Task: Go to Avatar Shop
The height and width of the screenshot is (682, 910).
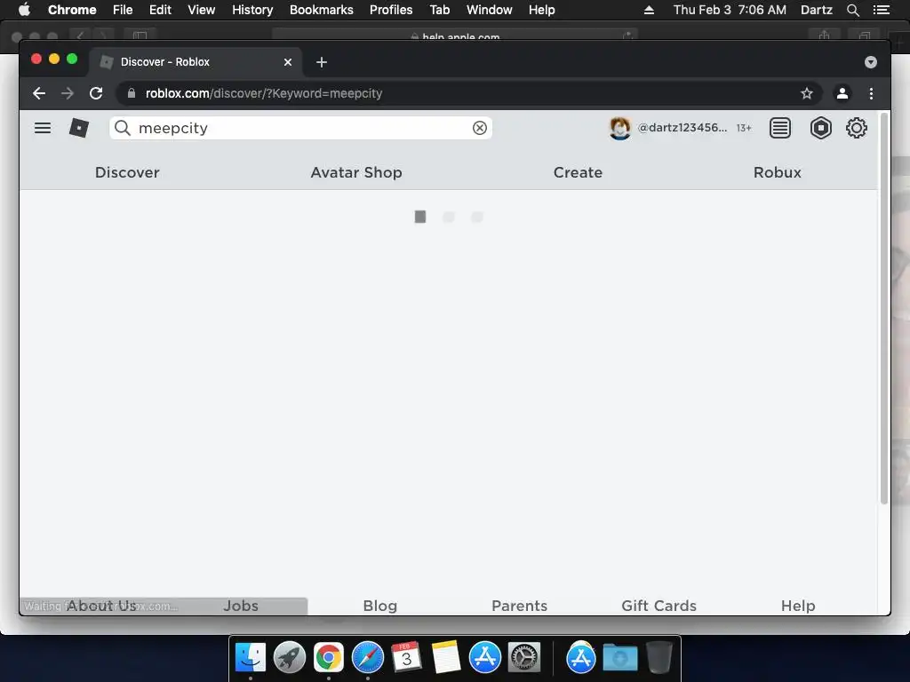Action: [356, 172]
